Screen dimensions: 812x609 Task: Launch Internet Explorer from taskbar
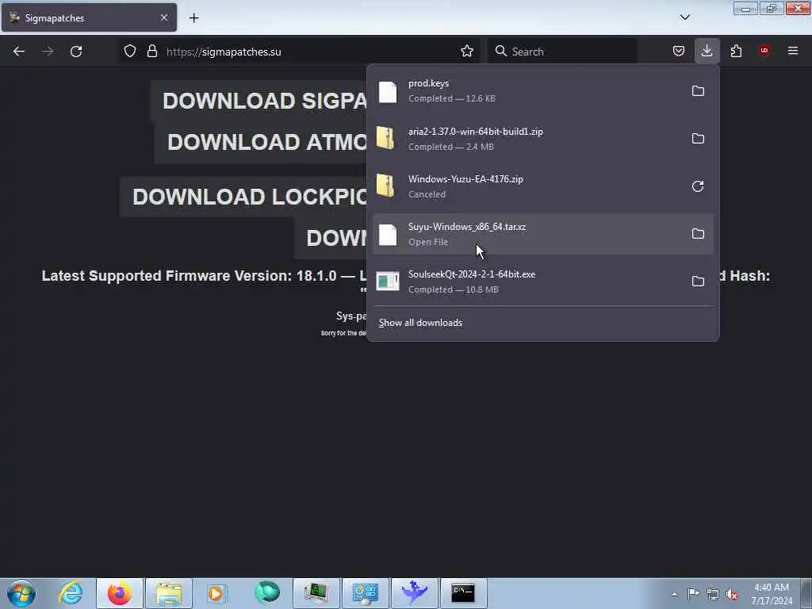(71, 593)
